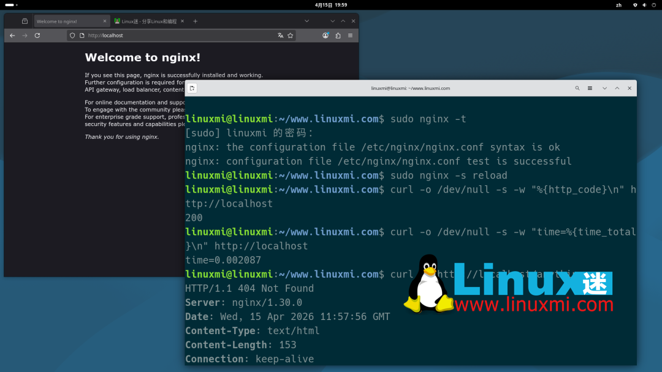Click the Firefox account profile icon
662x372 pixels.
click(x=325, y=35)
